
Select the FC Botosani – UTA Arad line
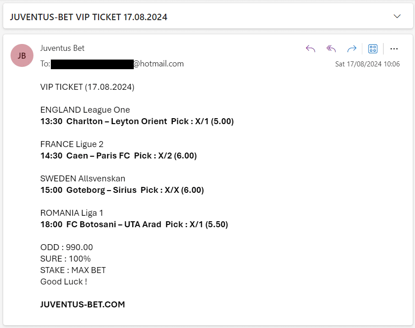coord(134,224)
